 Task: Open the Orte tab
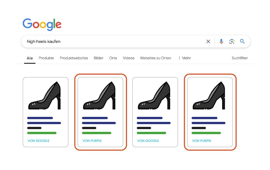coord(113,58)
